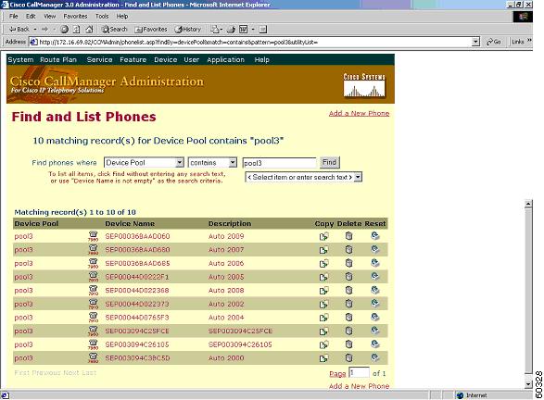Open the Service menu
This screenshot has height=400, width=544.
click(99, 59)
